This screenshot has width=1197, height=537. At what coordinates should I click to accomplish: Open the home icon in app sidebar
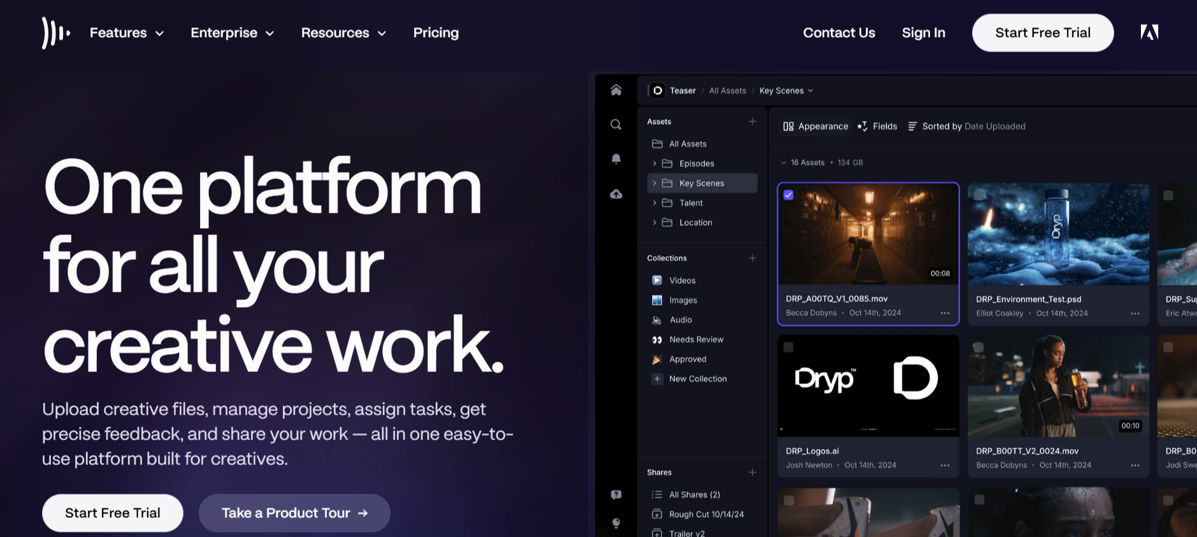[x=616, y=90]
